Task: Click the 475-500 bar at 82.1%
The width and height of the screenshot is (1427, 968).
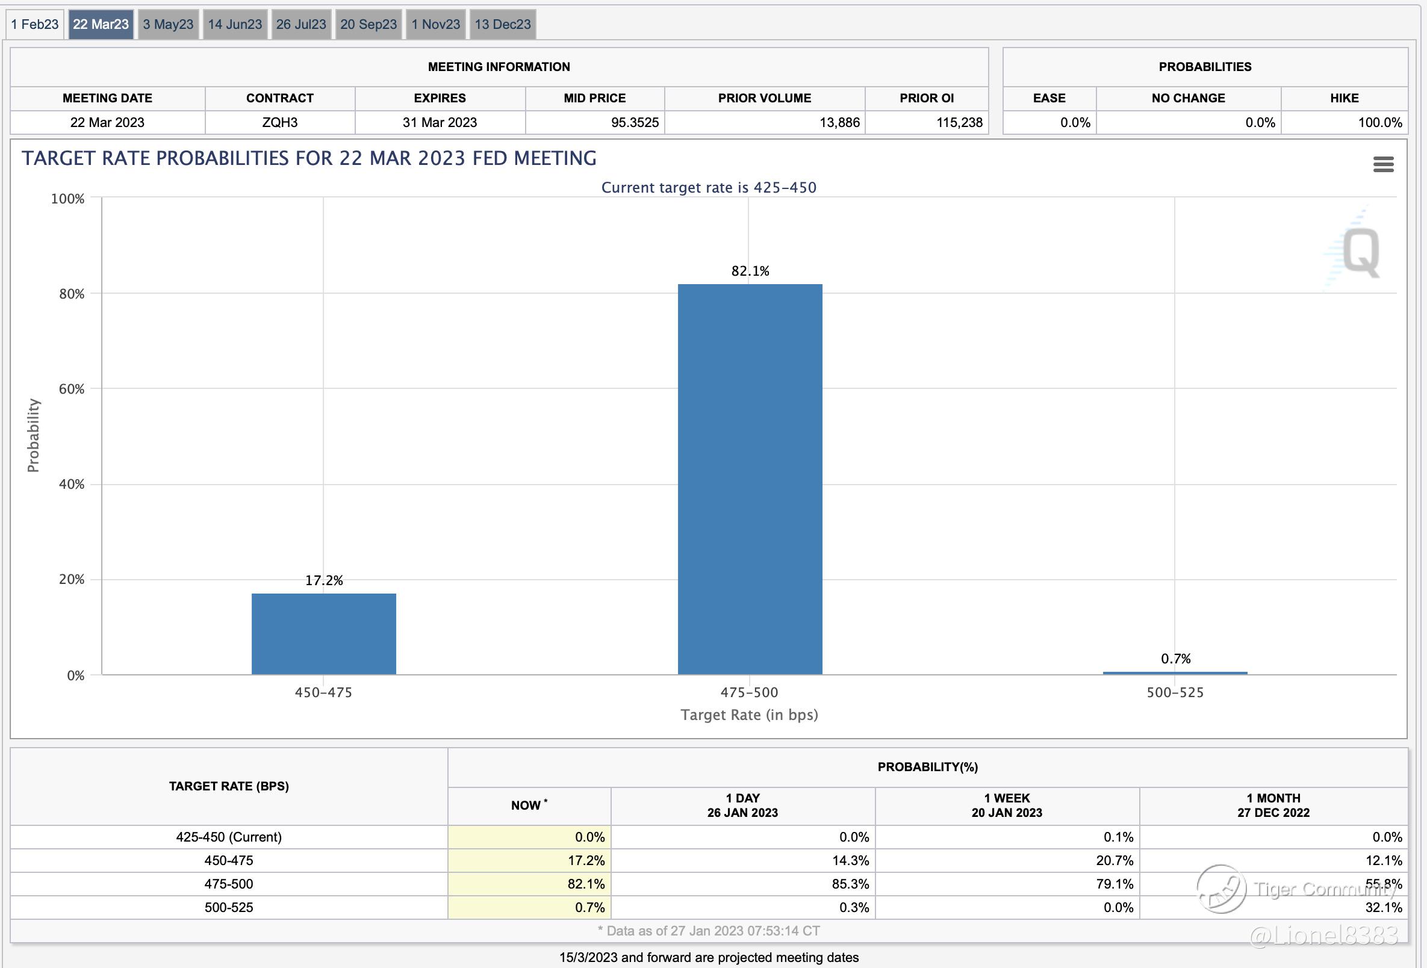Action: [750, 479]
